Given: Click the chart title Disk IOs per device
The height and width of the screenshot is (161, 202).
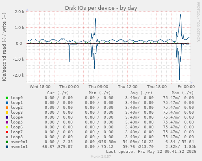Looking at the screenshot, I should point(101,8).
